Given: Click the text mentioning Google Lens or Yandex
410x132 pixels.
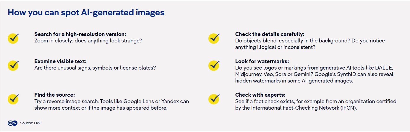Looking at the screenshot, I should 111,104.
